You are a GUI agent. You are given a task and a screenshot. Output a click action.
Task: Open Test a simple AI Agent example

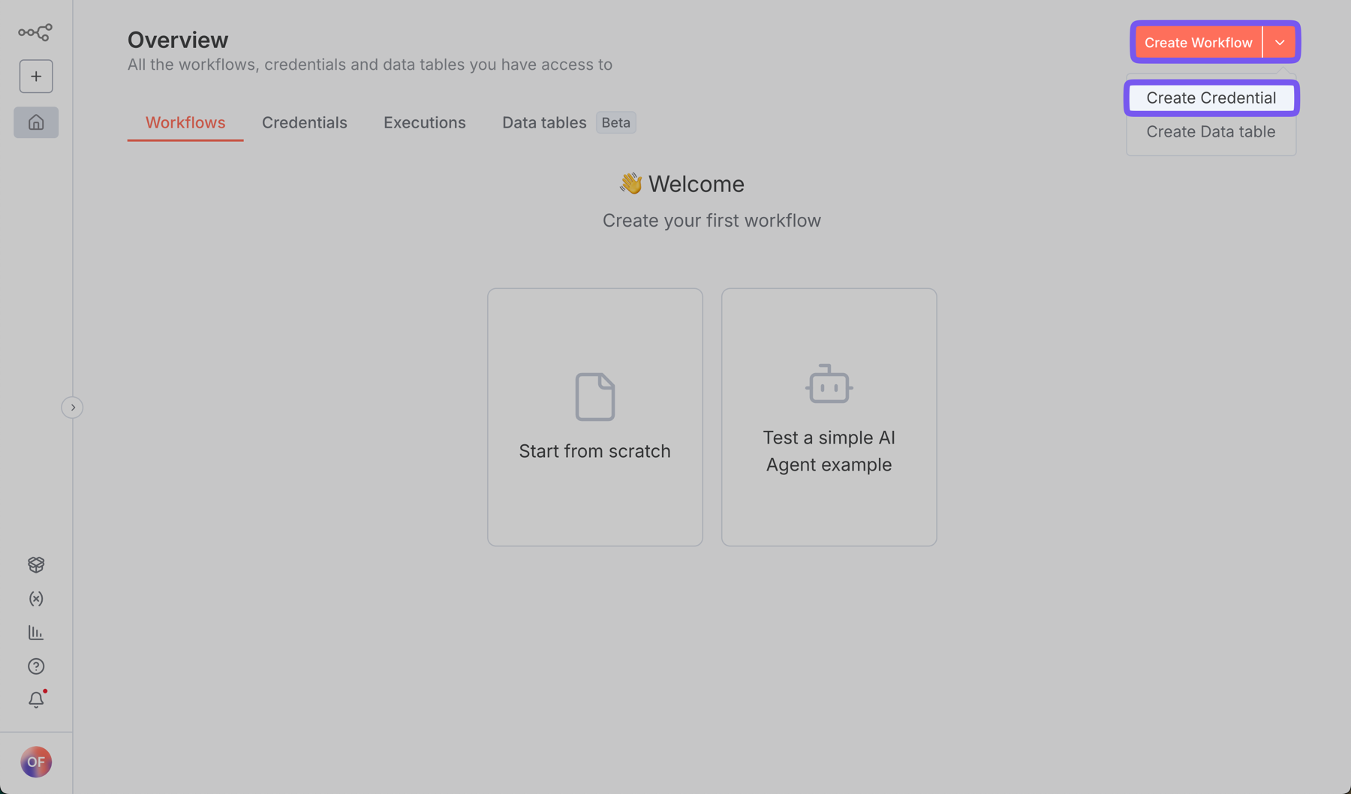(829, 417)
